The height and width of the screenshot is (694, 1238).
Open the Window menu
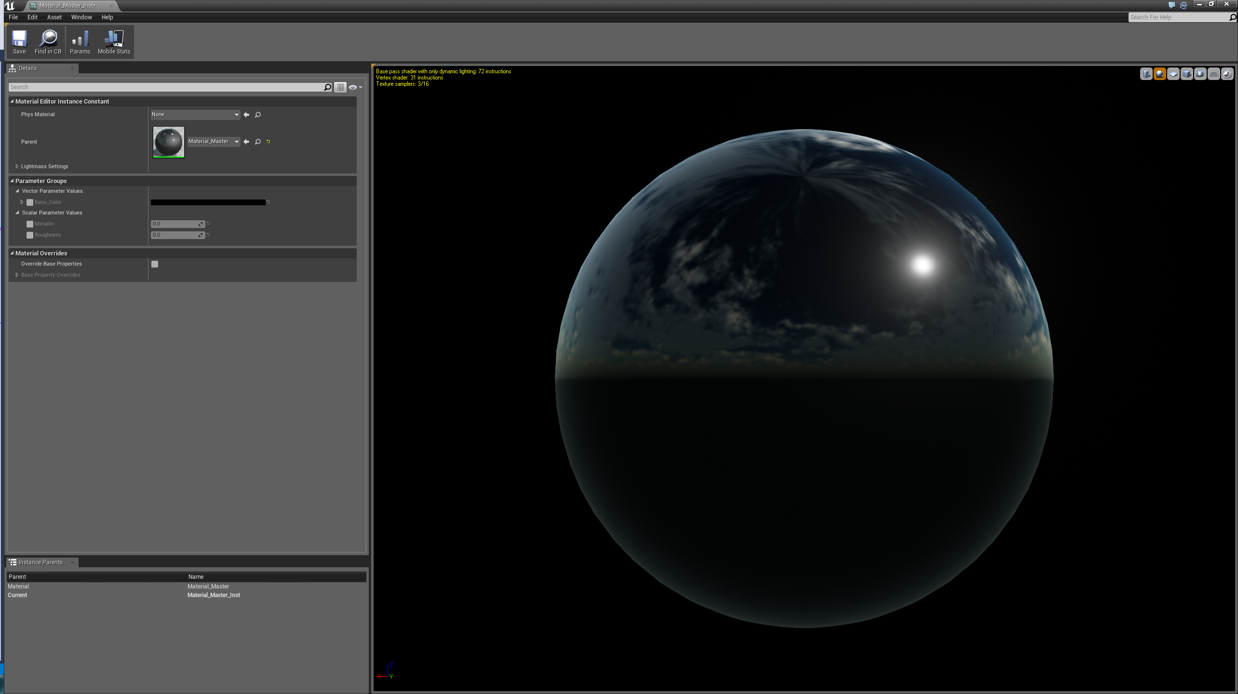(81, 17)
